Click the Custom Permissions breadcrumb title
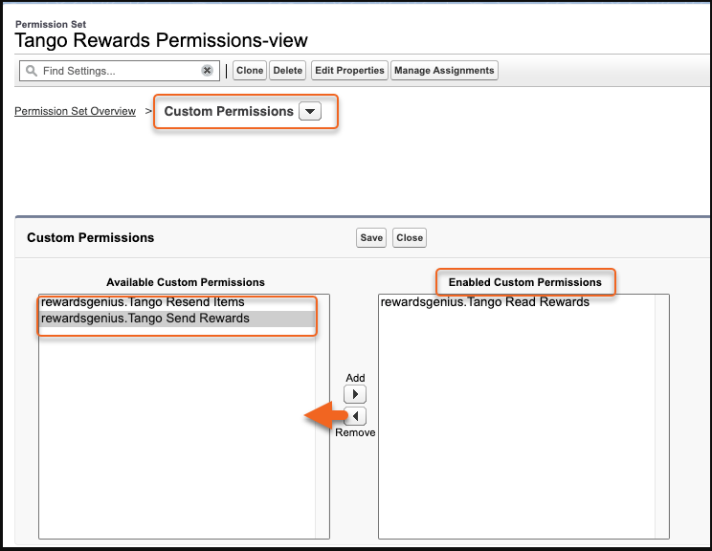Screen dimensions: 712x551 coord(229,111)
